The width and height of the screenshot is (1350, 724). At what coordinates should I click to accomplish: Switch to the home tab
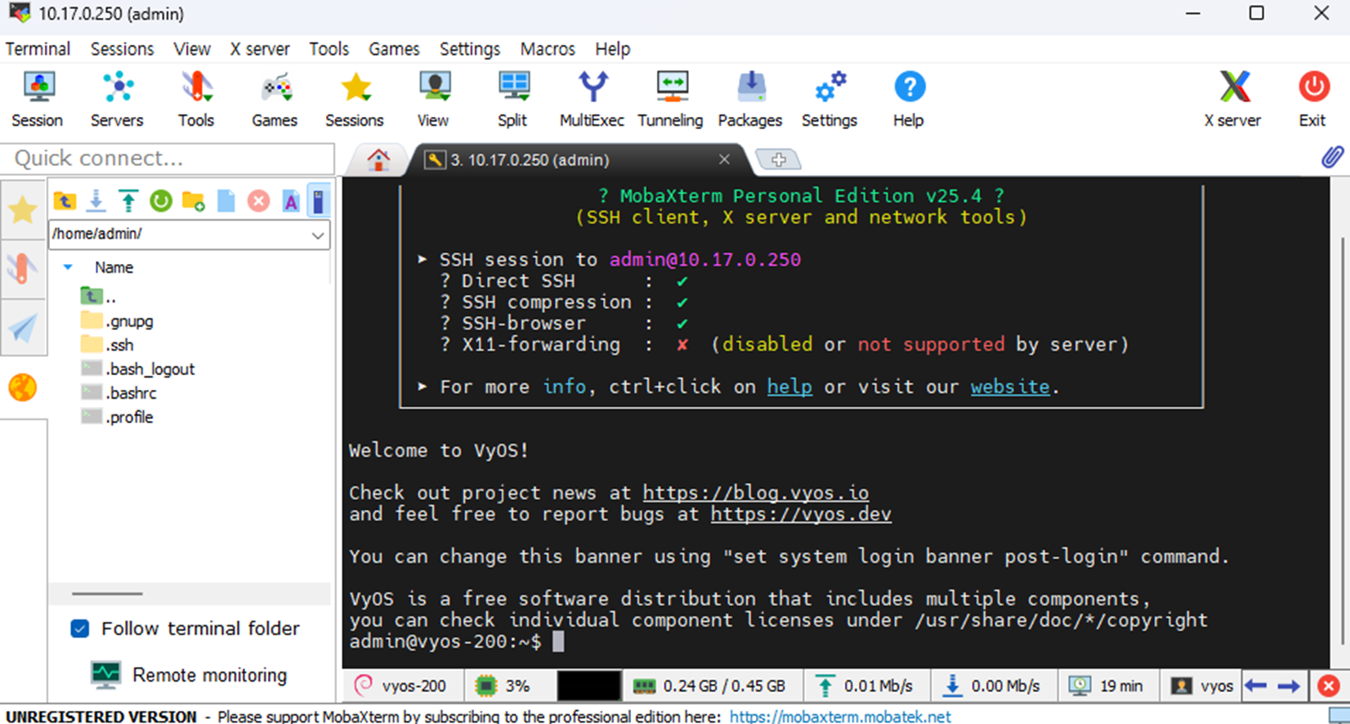pos(378,159)
